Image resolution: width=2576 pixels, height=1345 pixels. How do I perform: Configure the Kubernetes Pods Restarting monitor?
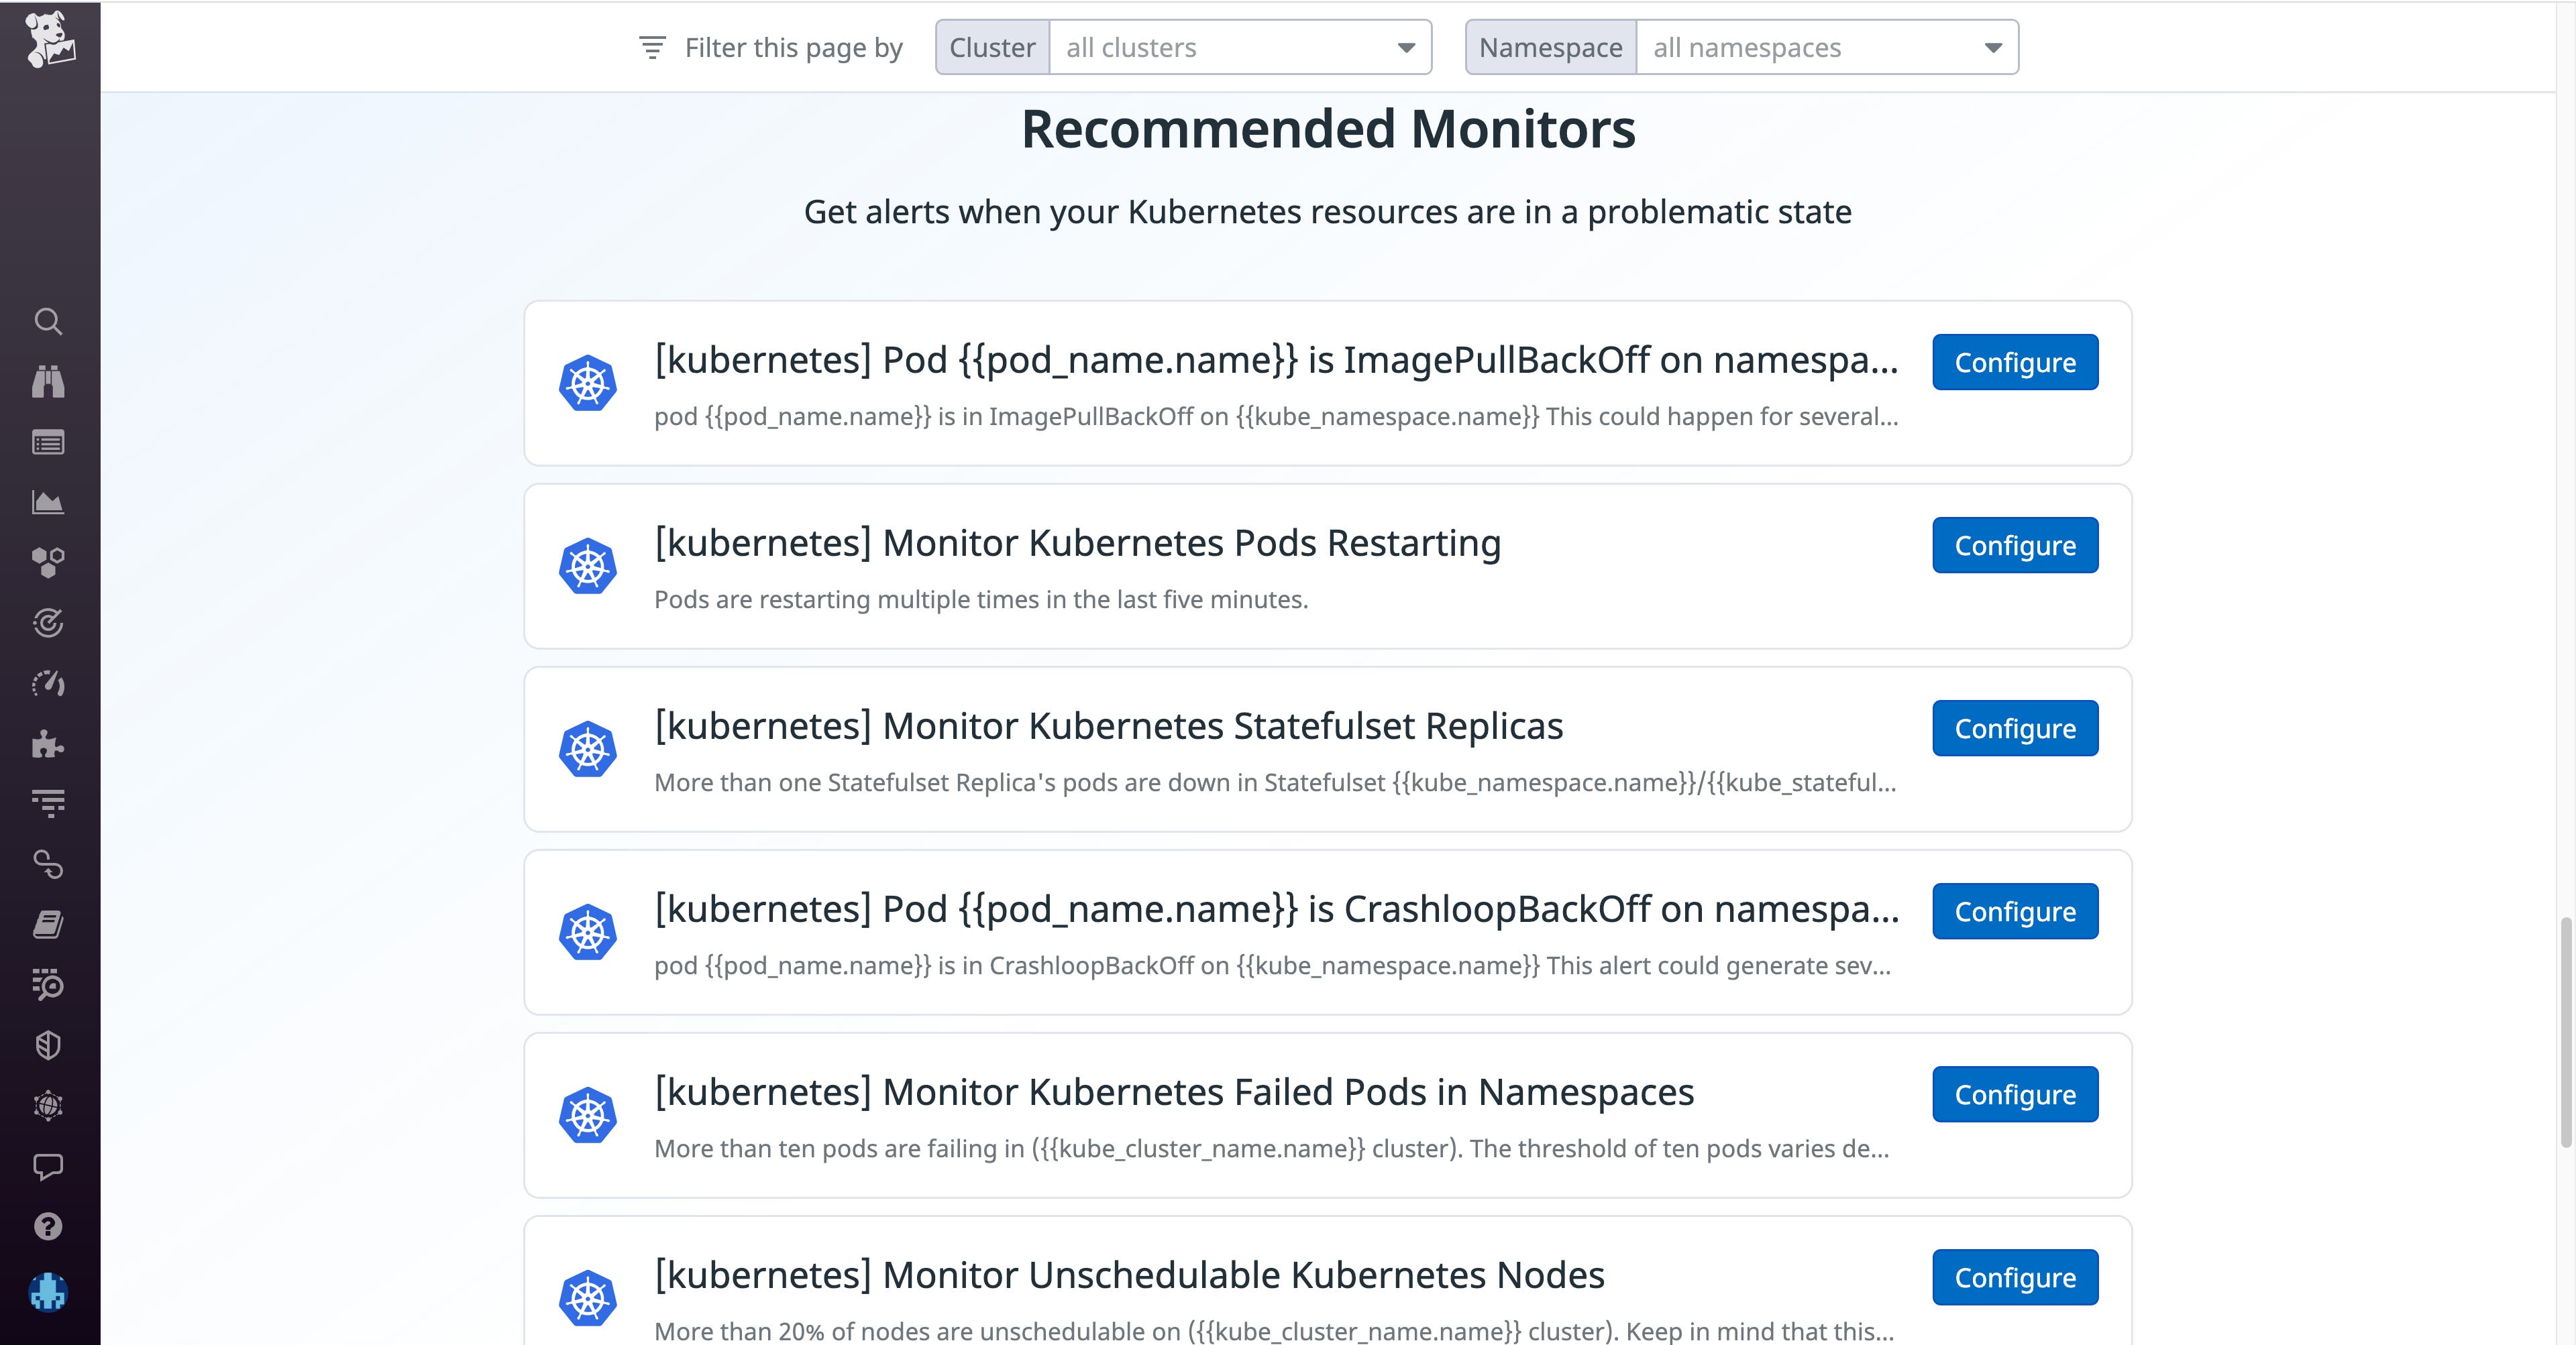(2015, 546)
